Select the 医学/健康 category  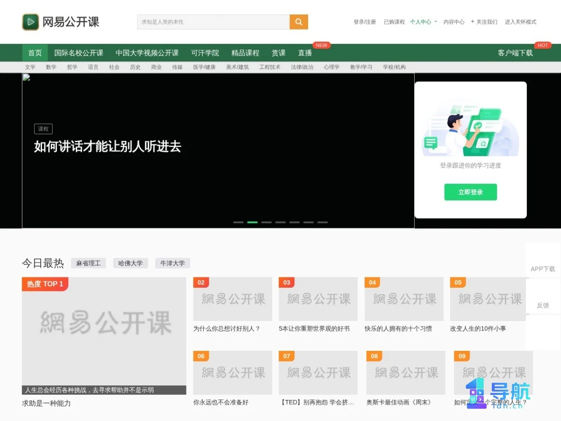[x=204, y=67]
